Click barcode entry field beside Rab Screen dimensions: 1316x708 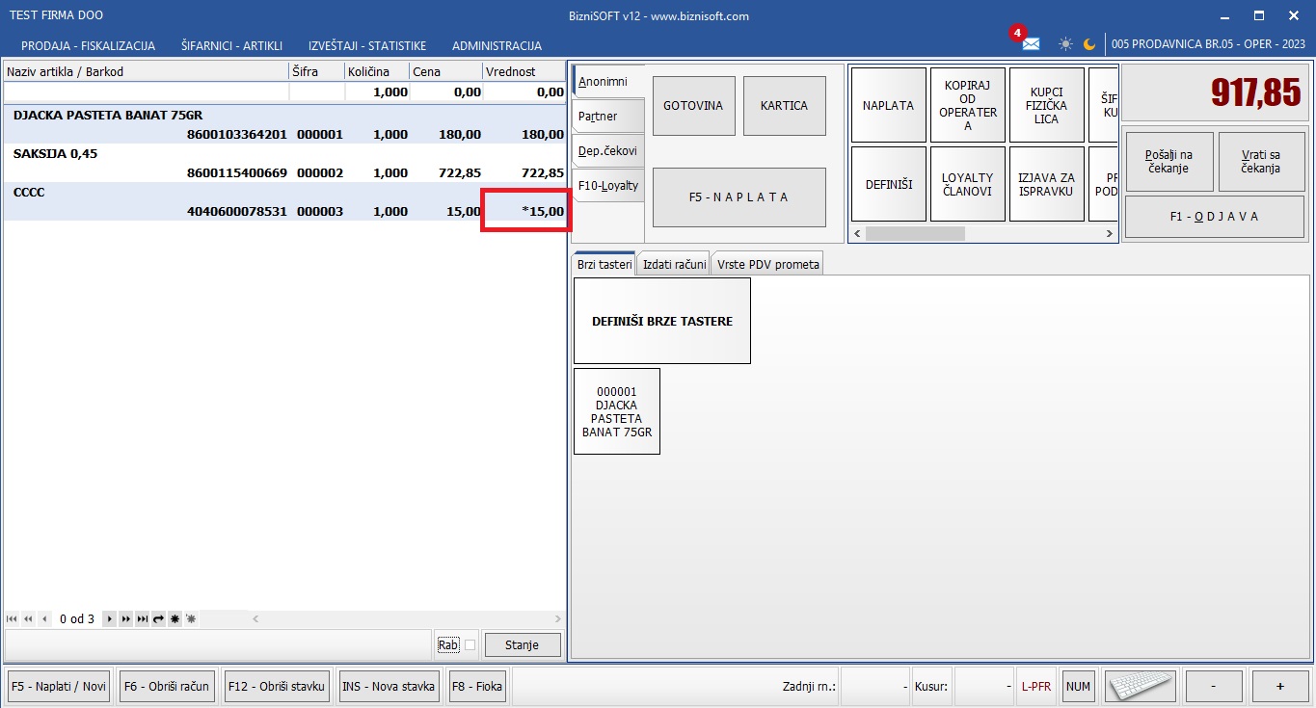click(219, 645)
